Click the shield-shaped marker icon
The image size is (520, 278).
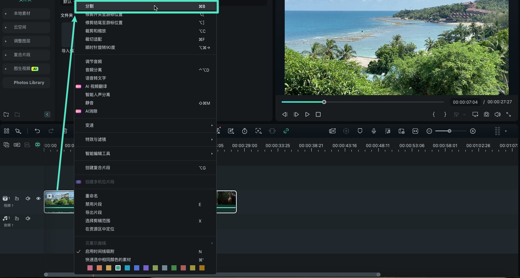pyautogui.click(x=360, y=131)
